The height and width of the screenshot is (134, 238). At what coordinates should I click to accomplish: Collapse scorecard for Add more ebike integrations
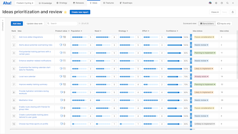[191, 37]
